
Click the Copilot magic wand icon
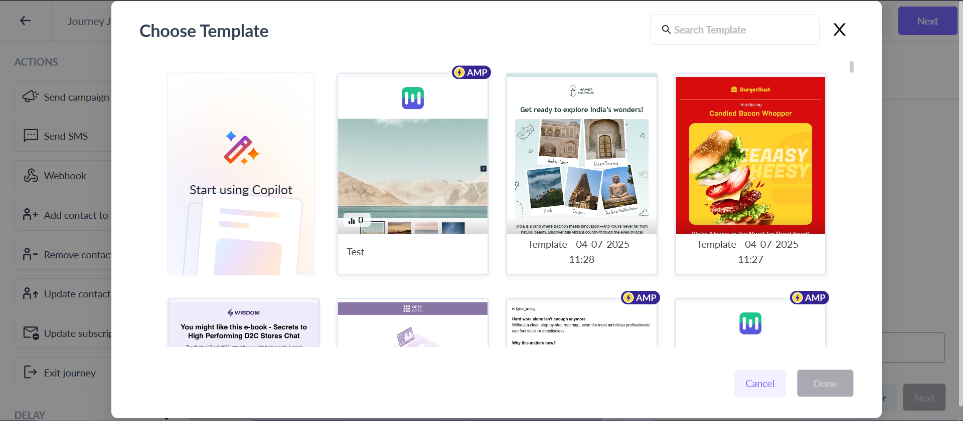[241, 148]
